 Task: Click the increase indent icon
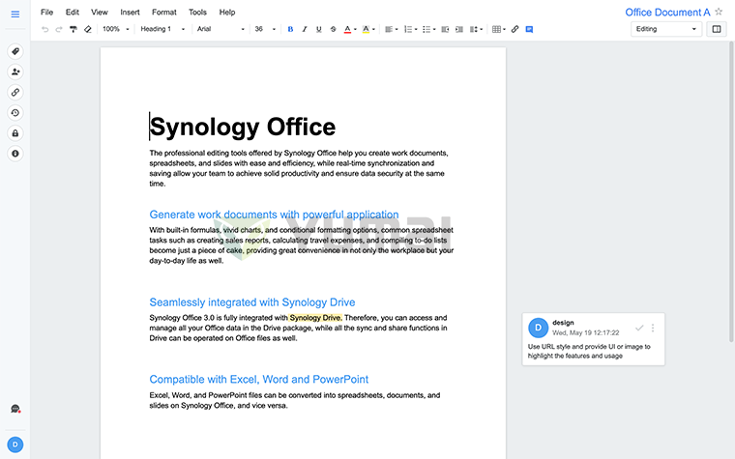tap(459, 30)
